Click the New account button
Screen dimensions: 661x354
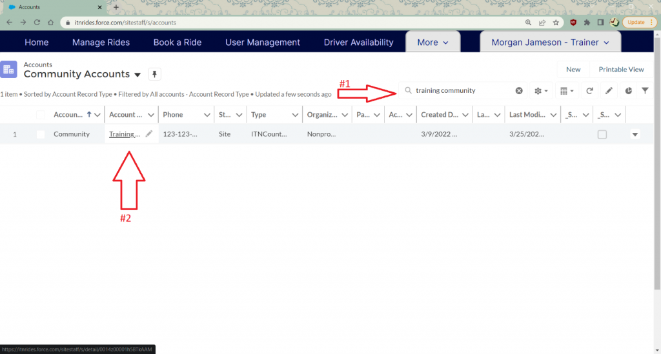tap(573, 70)
